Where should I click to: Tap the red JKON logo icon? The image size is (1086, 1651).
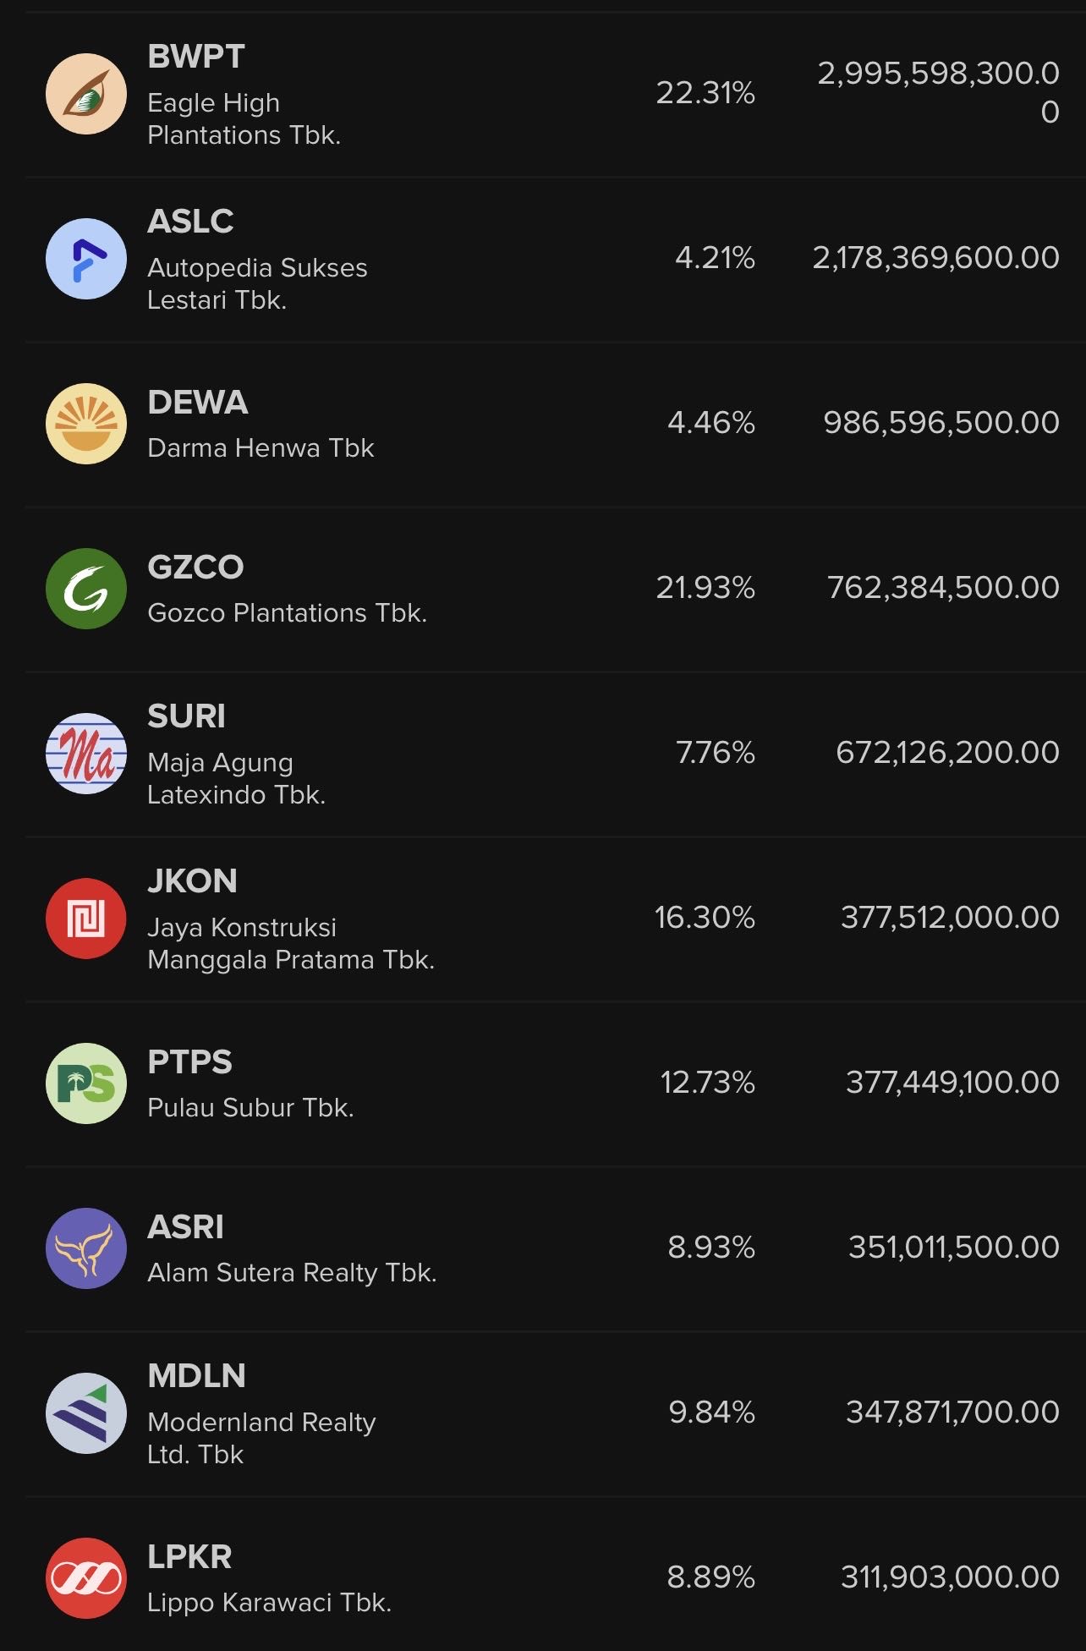86,919
